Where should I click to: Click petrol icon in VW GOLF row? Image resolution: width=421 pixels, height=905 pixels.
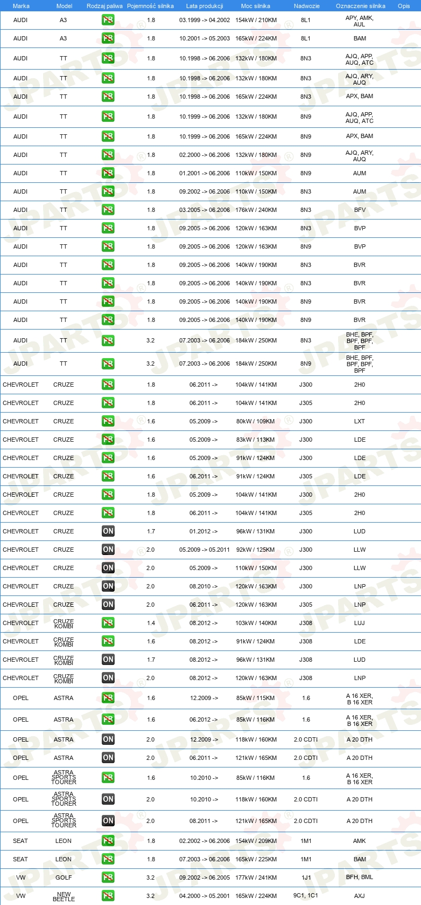coord(108,877)
